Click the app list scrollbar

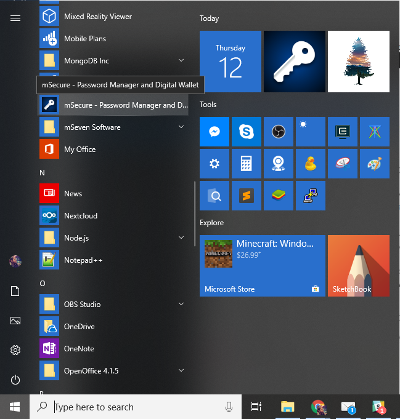(x=195, y=213)
